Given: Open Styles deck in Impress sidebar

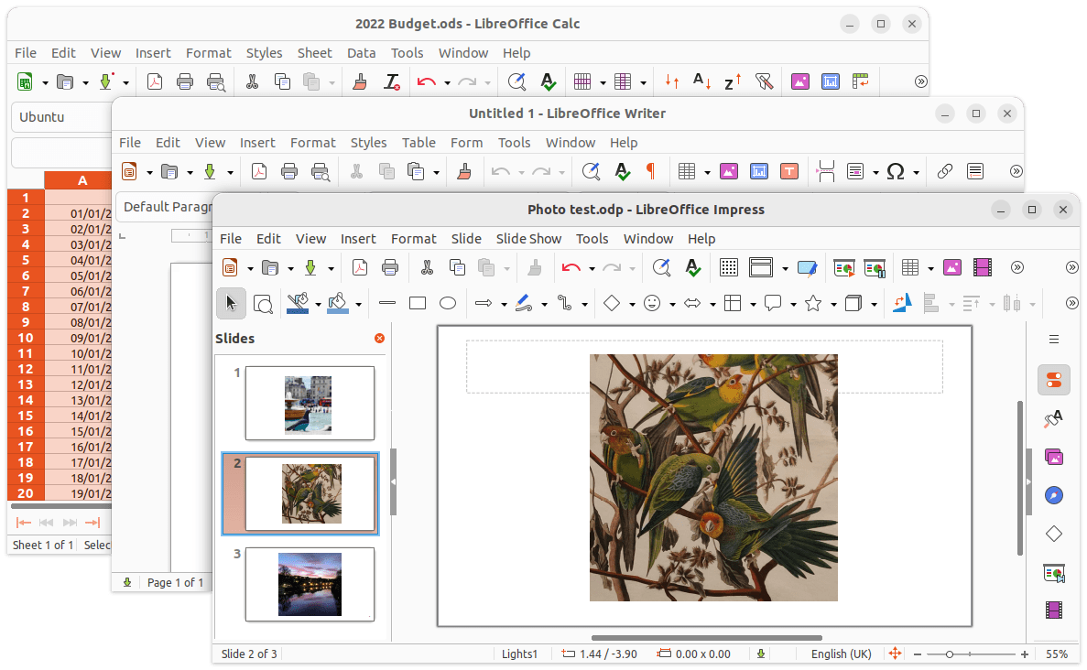Looking at the screenshot, I should coord(1054,418).
